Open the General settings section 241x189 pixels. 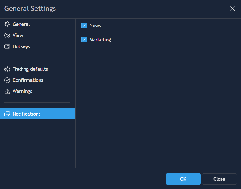coord(21,24)
